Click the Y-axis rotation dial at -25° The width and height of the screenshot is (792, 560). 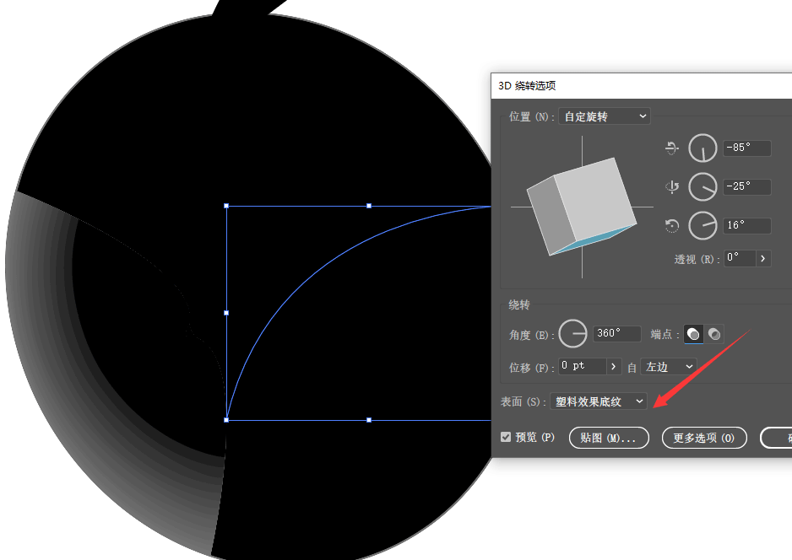pyautogui.click(x=702, y=186)
